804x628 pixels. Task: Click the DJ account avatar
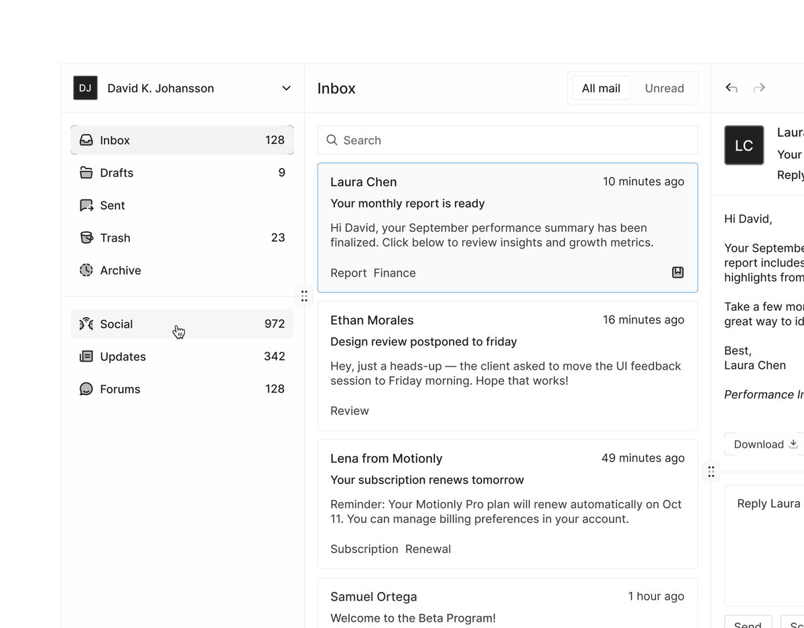point(85,88)
